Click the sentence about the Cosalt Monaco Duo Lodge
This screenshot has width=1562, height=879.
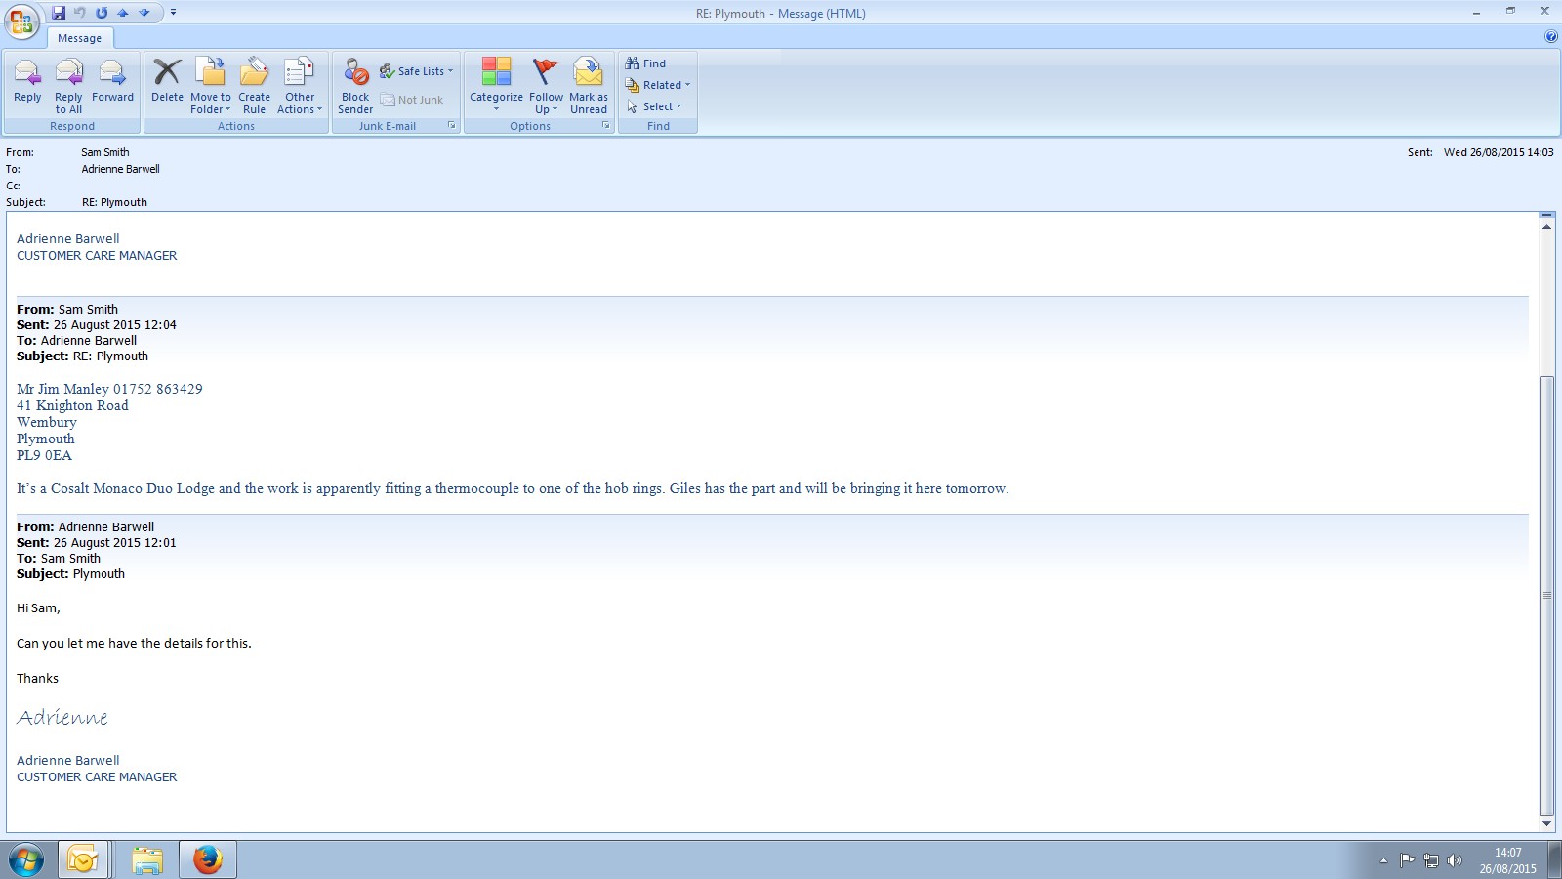513,488
